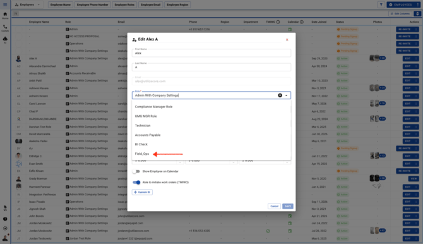Screen dimensions: 423x244
Task: Open the user profile avatar in sidebar
Action: 5,238
